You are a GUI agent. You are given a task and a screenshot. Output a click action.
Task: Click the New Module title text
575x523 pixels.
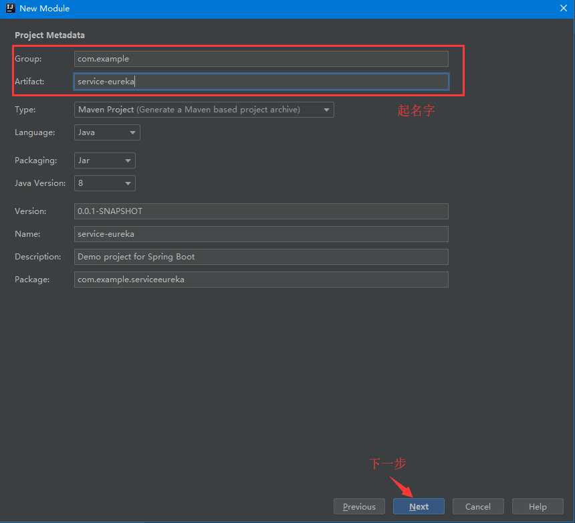(x=44, y=8)
